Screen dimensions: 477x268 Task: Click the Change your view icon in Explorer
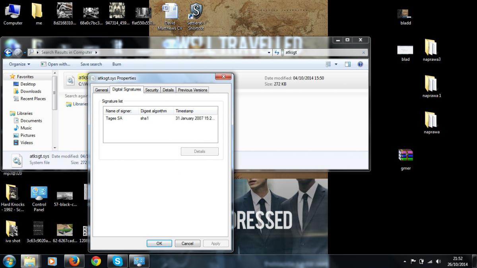[328, 64]
